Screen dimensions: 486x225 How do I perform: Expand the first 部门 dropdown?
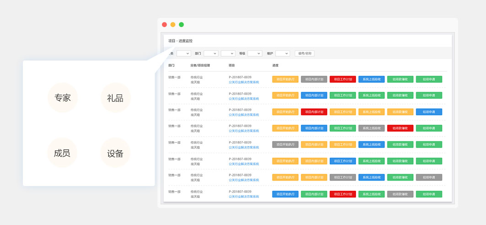[211, 54]
